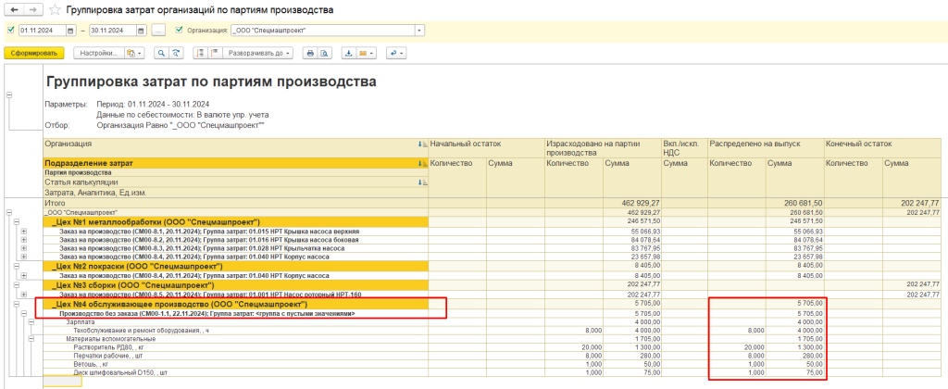Viewport: 948px width, 389px height.
Task: Expand order СМ00-8.1 Крышка насоса верхняя row
Action: click(24, 232)
